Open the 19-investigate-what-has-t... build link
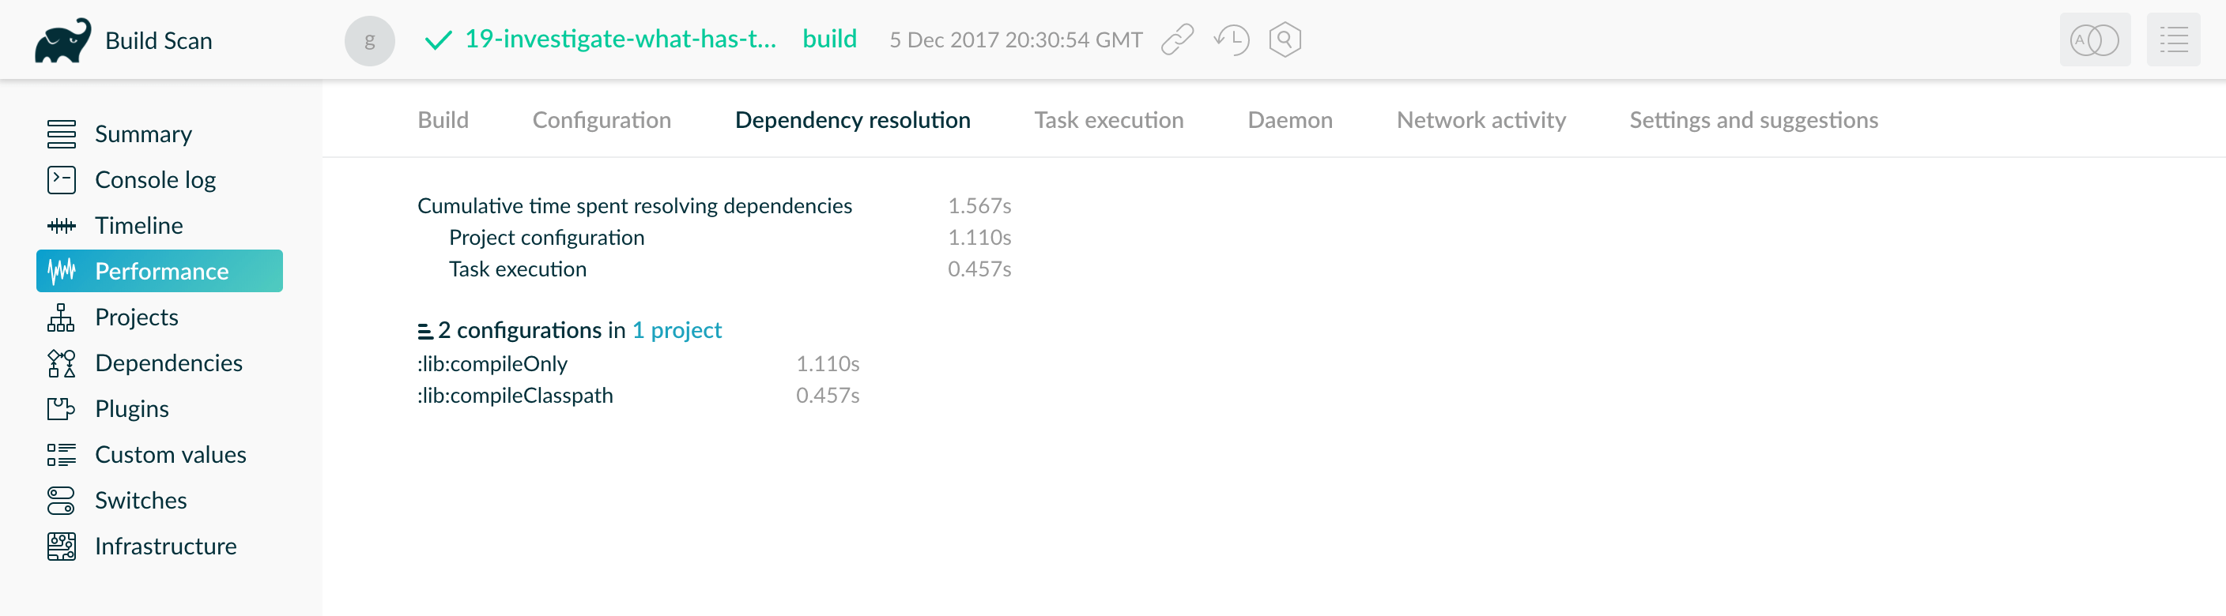Viewport: 2226px width, 616px height. [622, 39]
